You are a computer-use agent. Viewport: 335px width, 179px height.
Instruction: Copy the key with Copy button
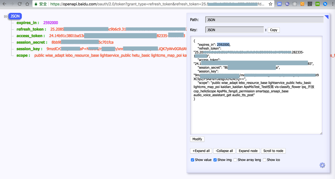(x=274, y=30)
